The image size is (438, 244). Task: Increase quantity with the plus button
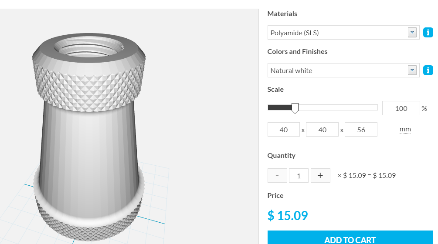tap(320, 175)
